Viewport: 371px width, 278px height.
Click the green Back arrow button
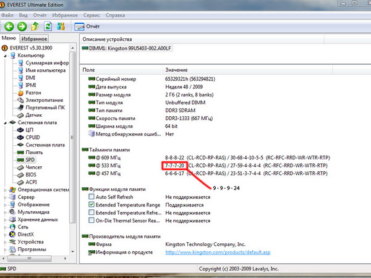[x=9, y=26]
